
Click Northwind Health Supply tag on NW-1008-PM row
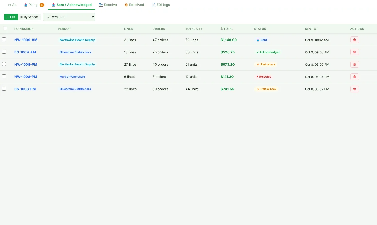77,65
